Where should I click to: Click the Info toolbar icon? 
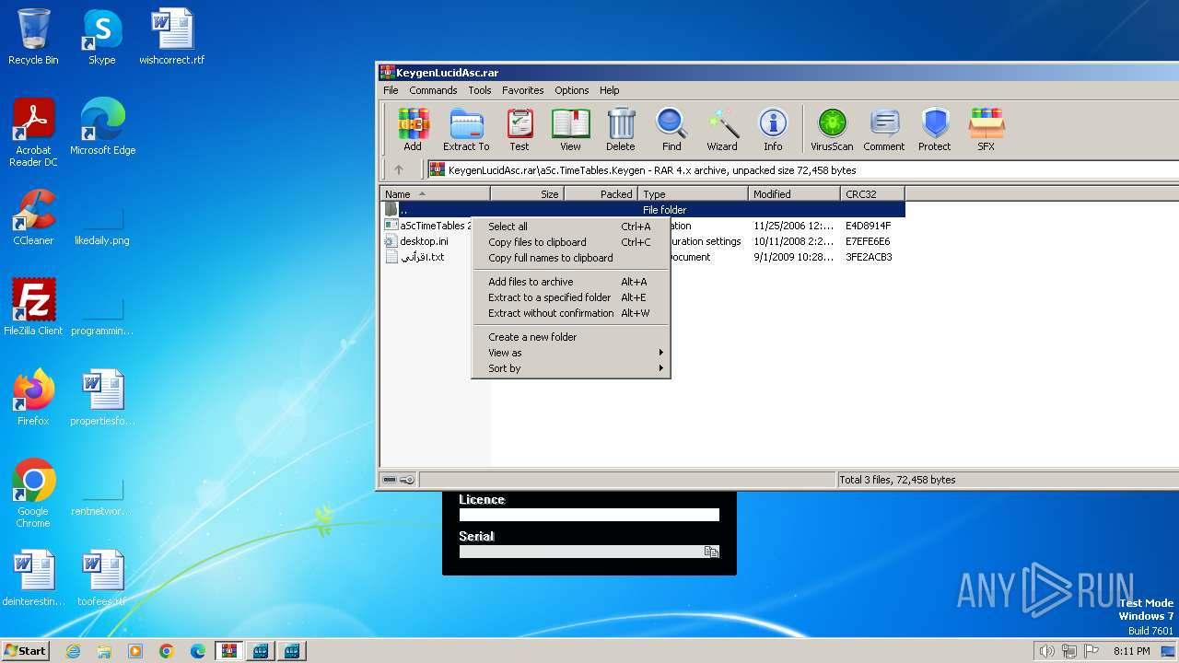point(773,129)
